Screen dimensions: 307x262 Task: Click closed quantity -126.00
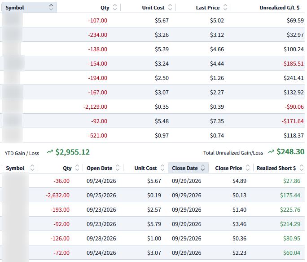[60, 239]
